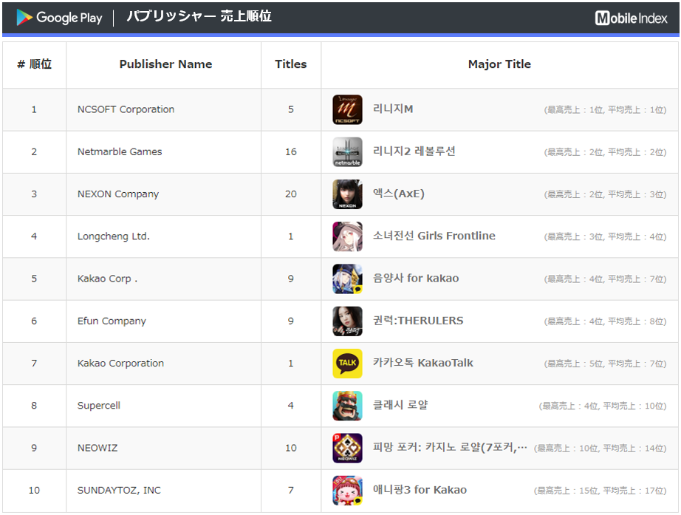Click the sales rank note for 피망 포커
The width and height of the screenshot is (681, 515).
click(600, 449)
